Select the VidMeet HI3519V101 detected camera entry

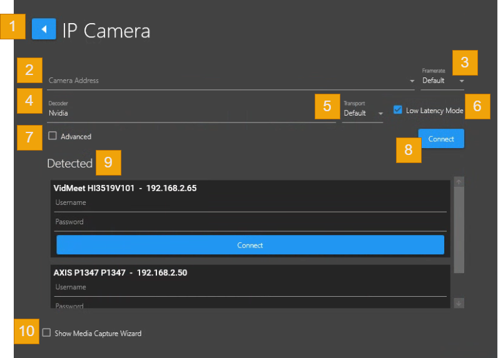(125, 188)
